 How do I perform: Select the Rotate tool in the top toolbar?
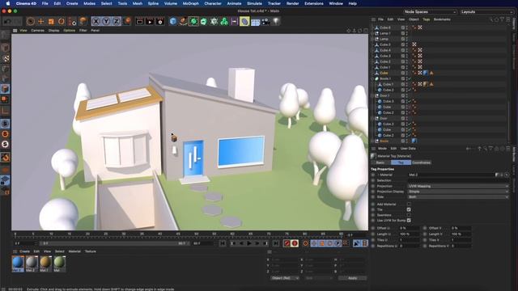(62, 22)
